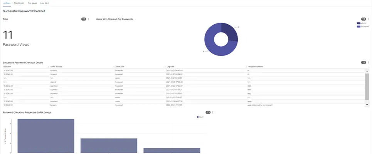Image resolution: width=372 pixels, height=154 pixels.
Task: Switch to the Last 24H tab
Action: pos(44,3)
